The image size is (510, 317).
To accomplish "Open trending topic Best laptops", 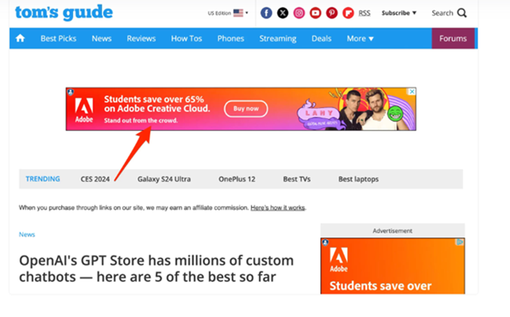I will tap(358, 179).
